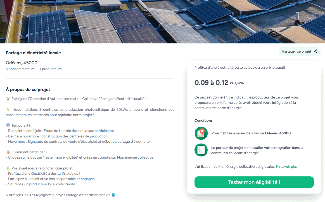Click the seedling emoji before Rejoignez
Image resolution: width=325 pixels, height=202 pixels.
[8, 99]
